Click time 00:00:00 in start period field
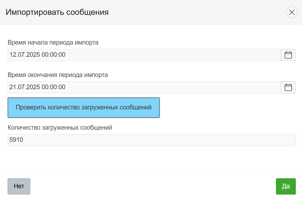Screen dimensions: 302x201 click(x=53, y=55)
